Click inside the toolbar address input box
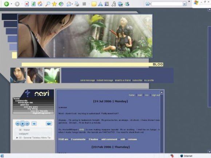This screenshot has width=211, height=158. tap(167, 4)
